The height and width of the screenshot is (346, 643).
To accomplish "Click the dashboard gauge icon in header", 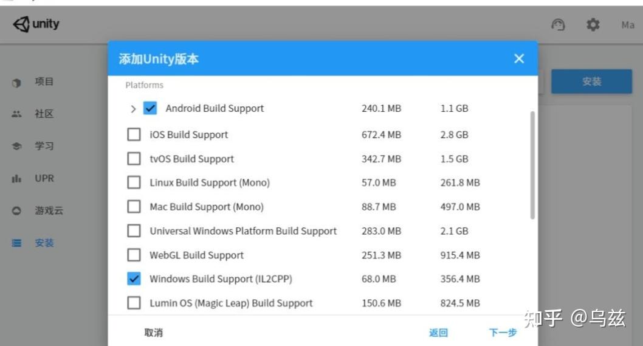I will click(558, 24).
